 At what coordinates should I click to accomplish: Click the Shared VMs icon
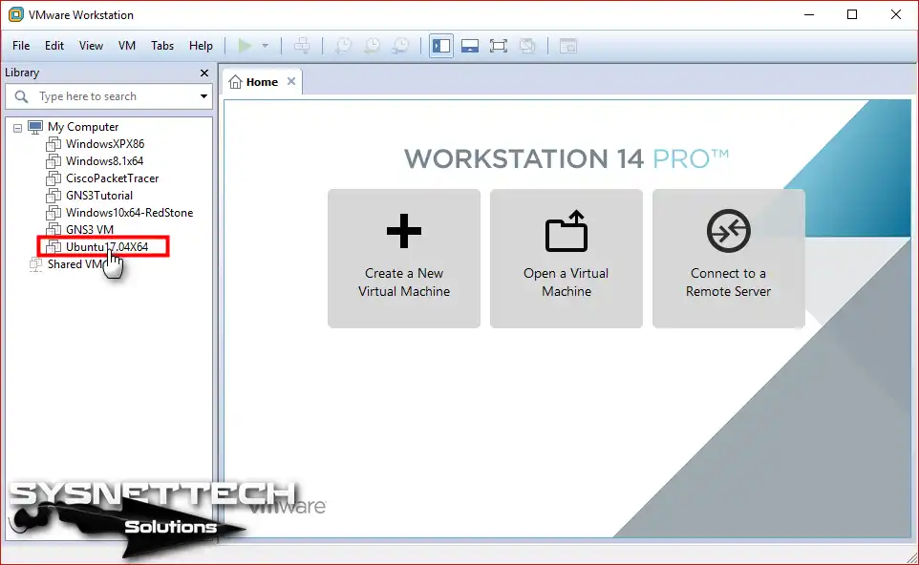(35, 264)
